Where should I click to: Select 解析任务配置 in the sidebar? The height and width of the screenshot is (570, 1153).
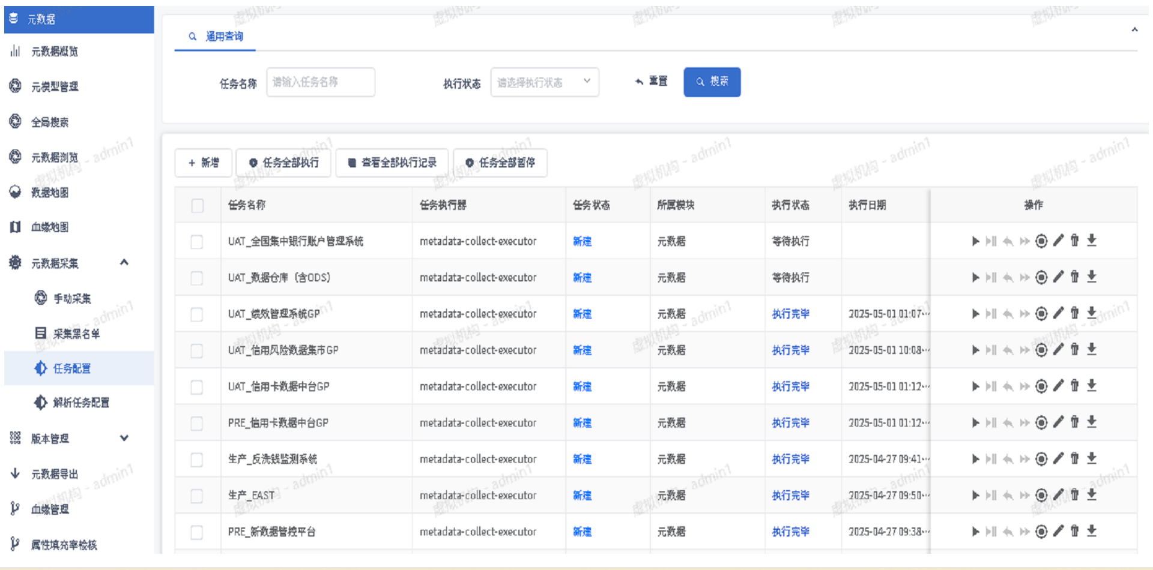pos(81,403)
